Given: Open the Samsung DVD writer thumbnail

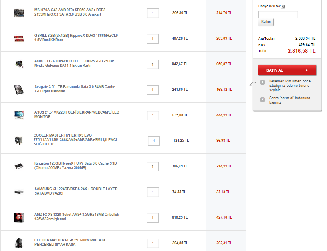Looking at the screenshot, I should point(19,192).
